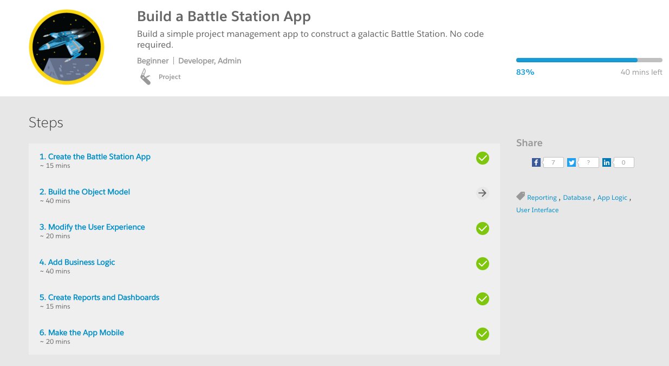Open step 5 Create Reports and Dashboards
The width and height of the screenshot is (669, 366).
[x=99, y=298]
